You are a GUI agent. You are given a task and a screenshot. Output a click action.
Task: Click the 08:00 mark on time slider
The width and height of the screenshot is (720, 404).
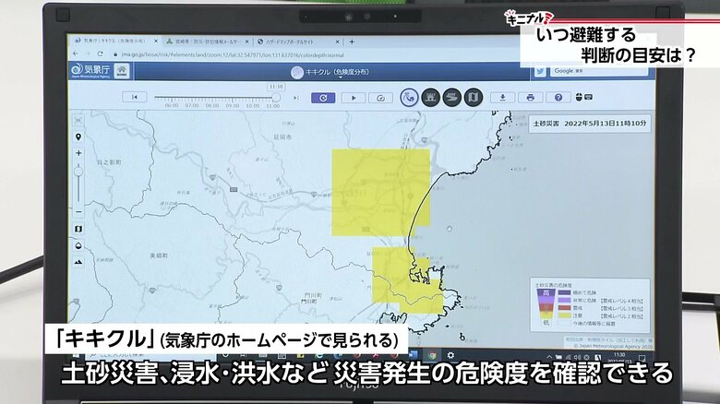click(x=212, y=105)
